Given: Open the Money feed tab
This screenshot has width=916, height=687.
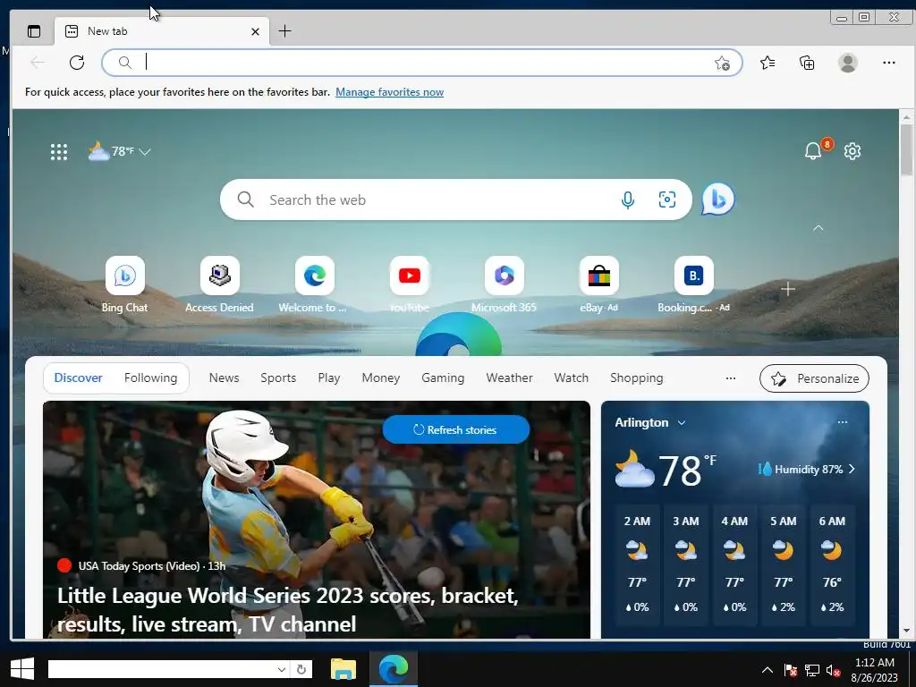Looking at the screenshot, I should click(x=381, y=378).
